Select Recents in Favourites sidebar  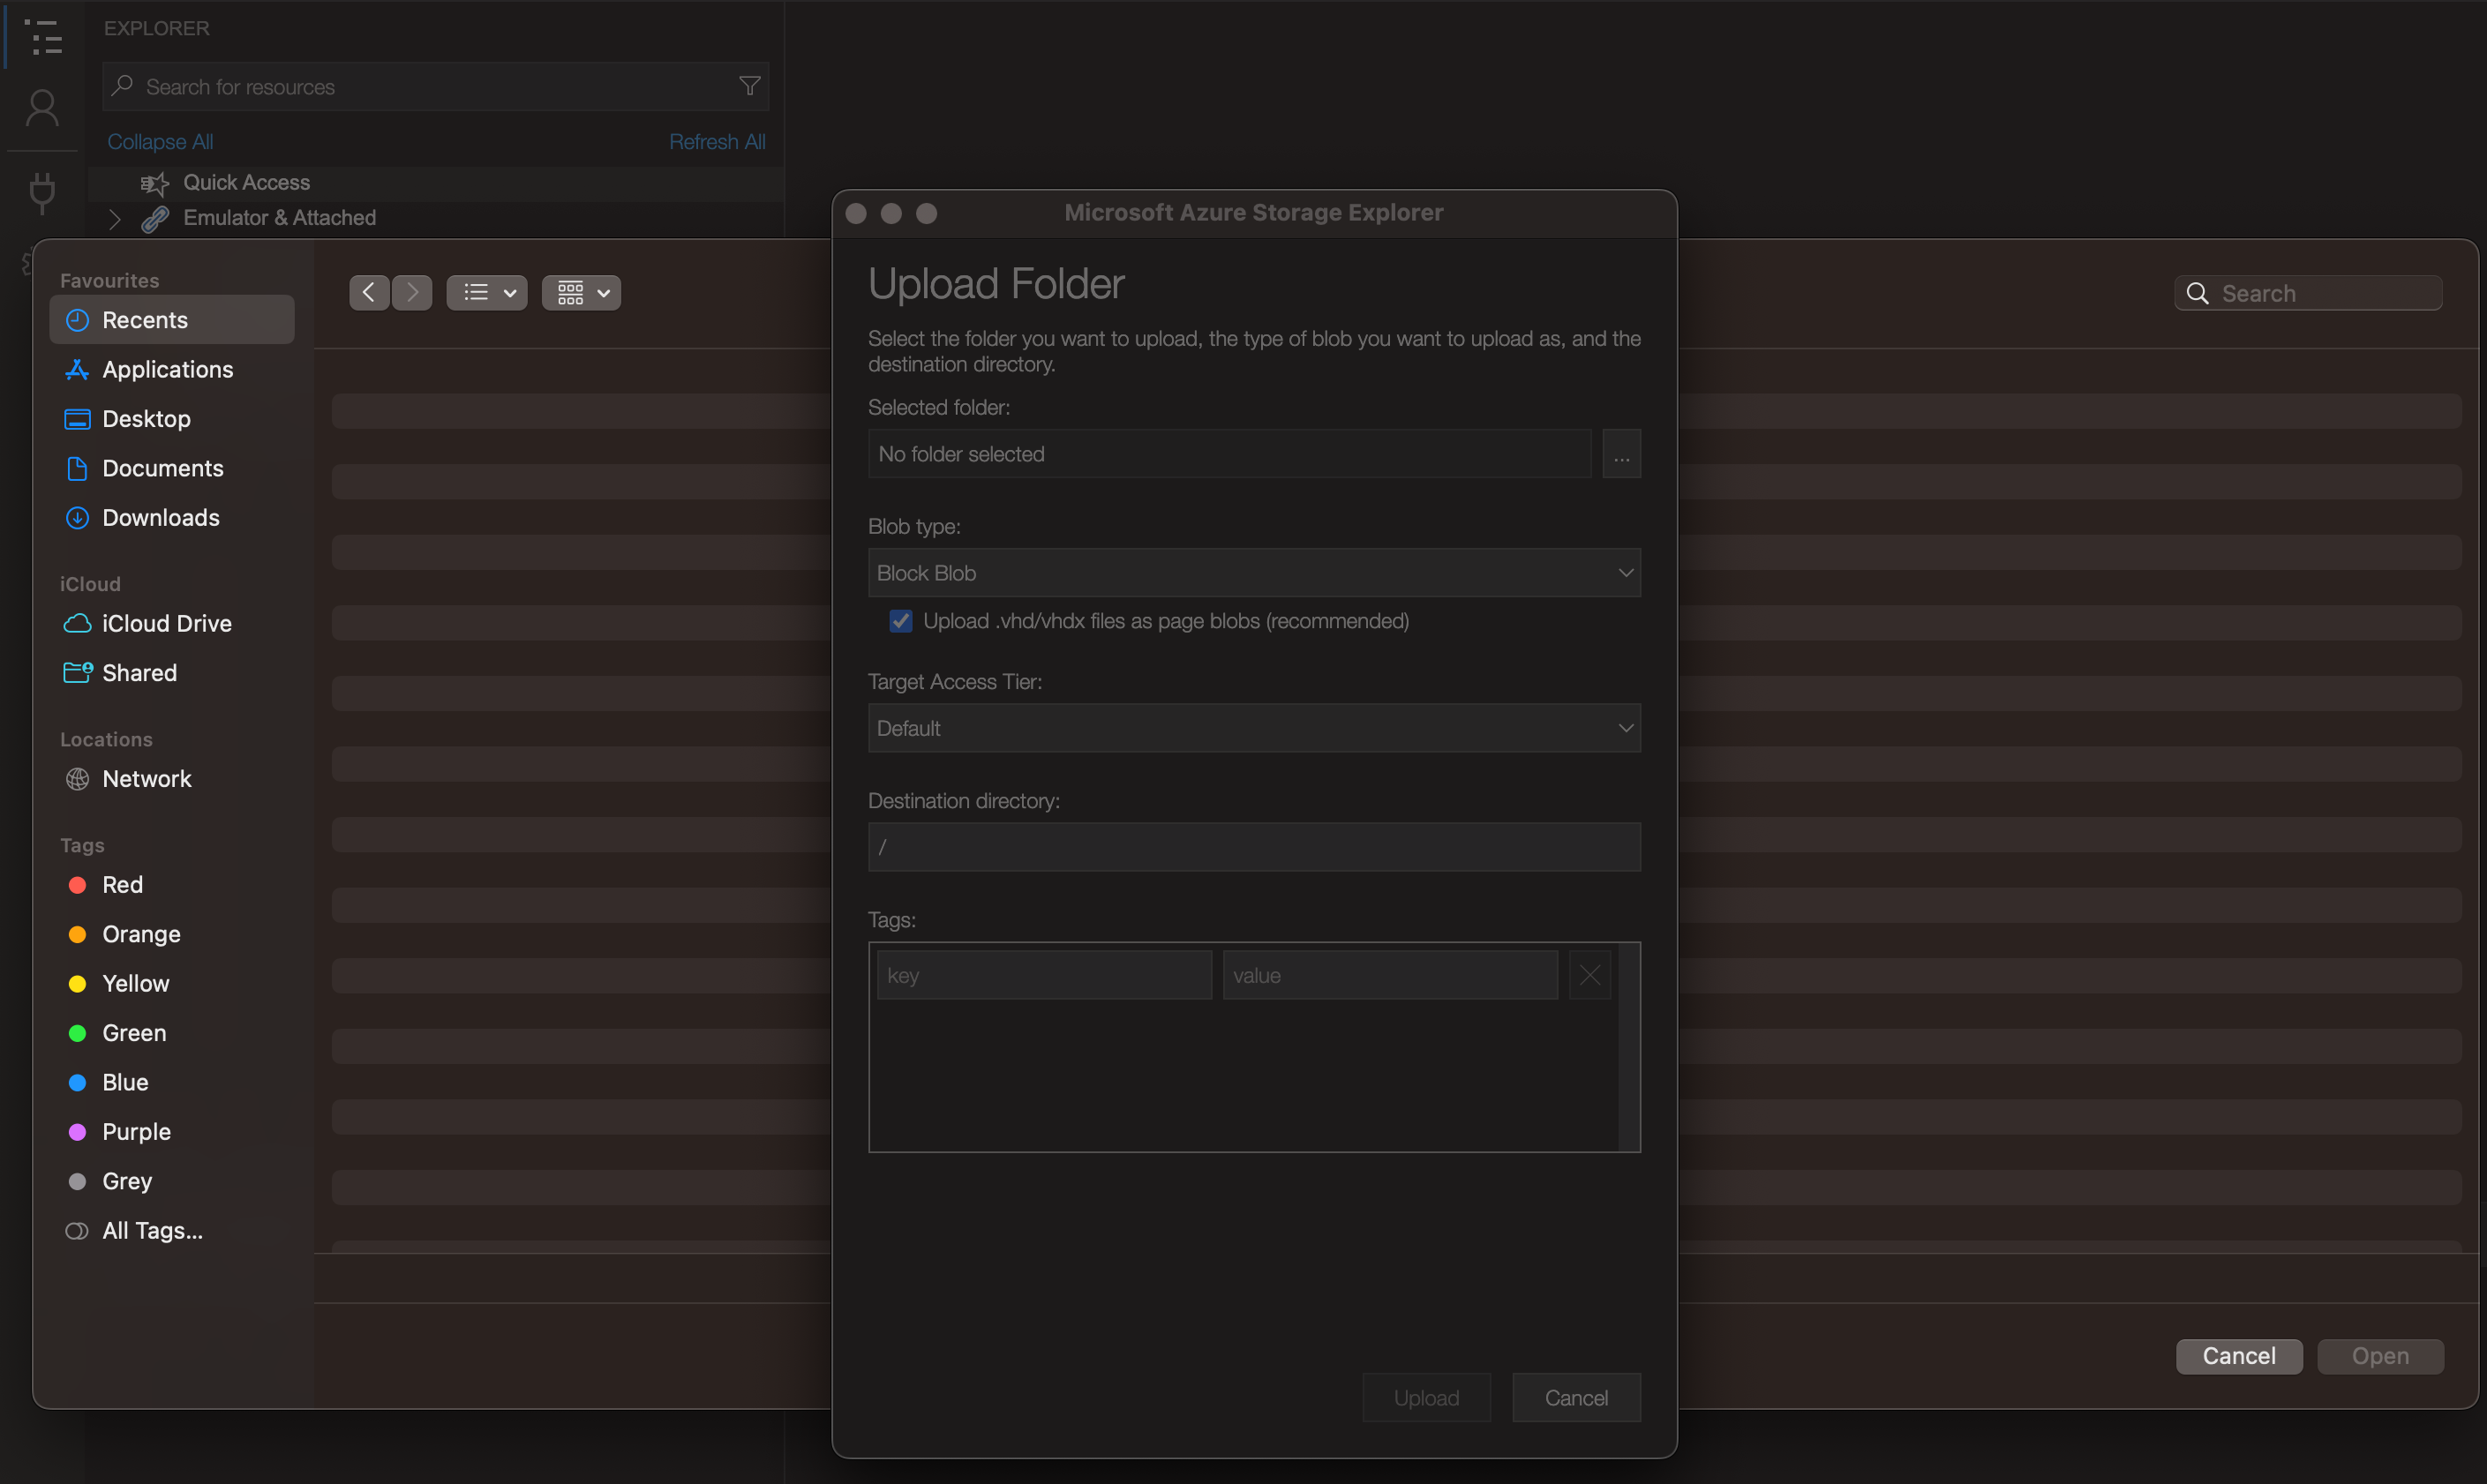point(172,320)
